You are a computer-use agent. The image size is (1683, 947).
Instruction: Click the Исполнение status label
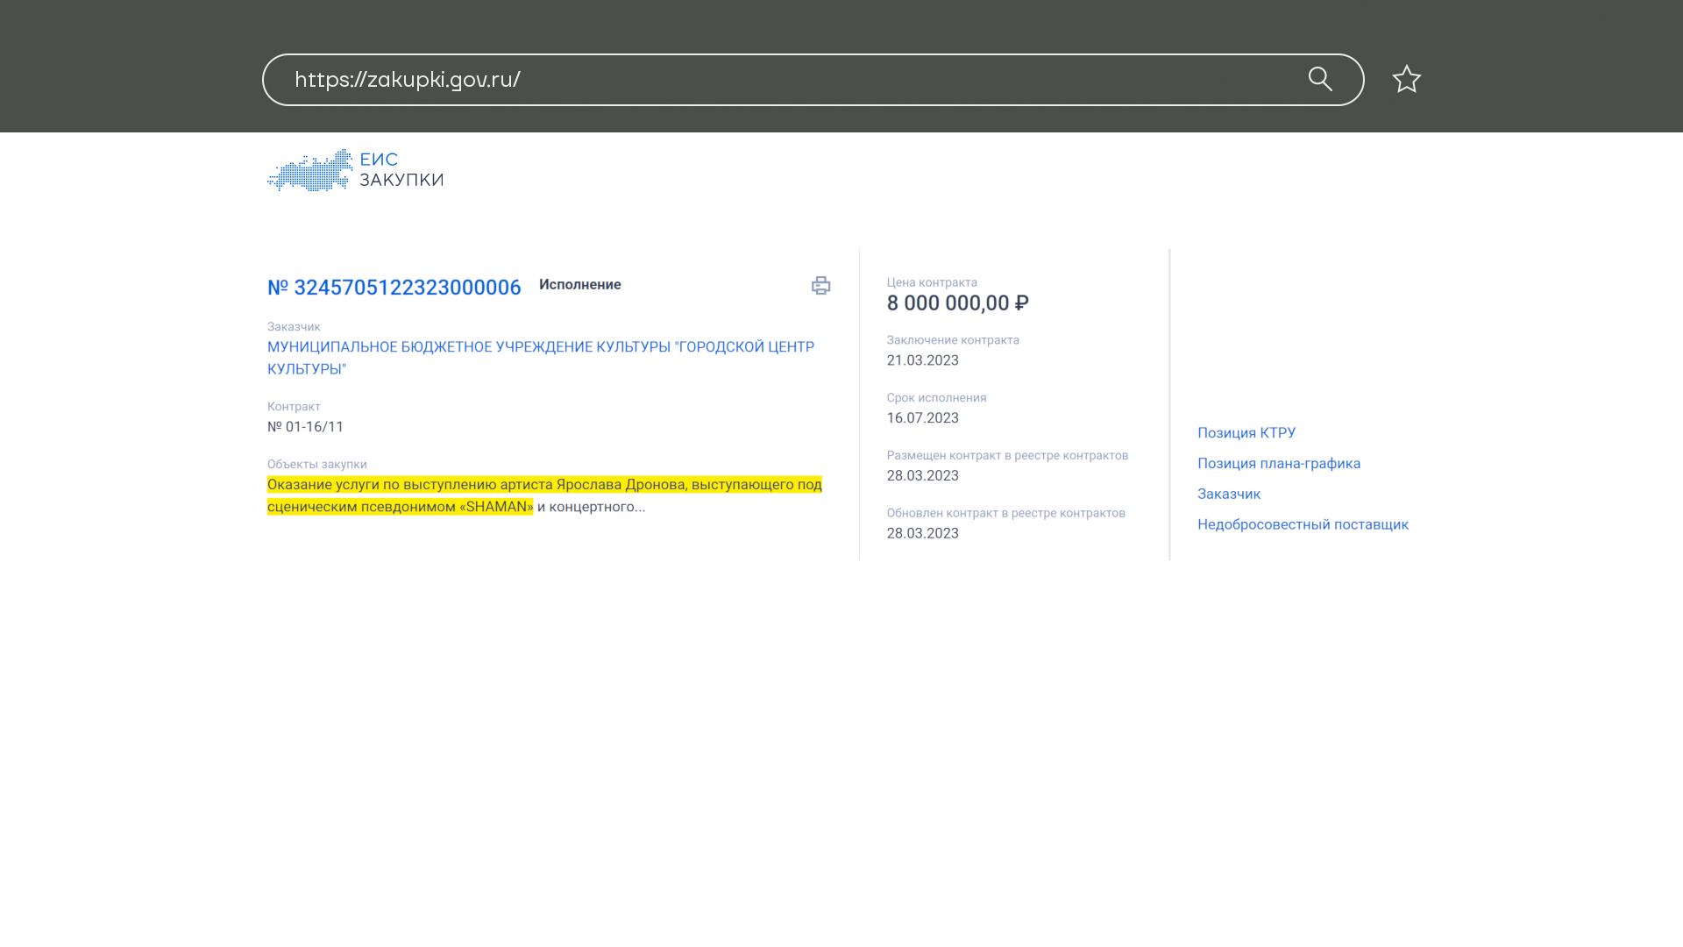coord(579,285)
